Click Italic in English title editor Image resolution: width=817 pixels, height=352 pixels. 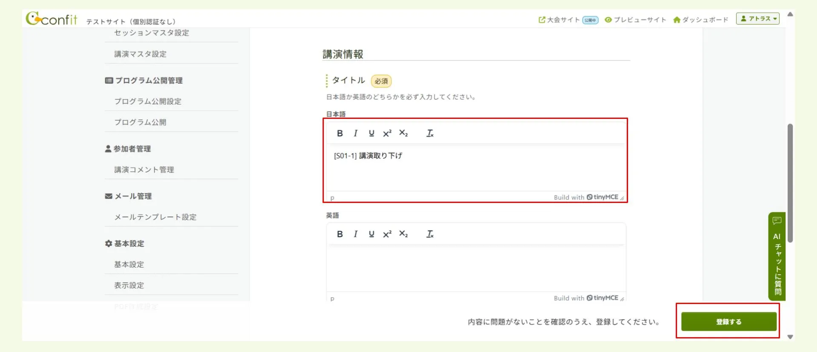click(355, 234)
